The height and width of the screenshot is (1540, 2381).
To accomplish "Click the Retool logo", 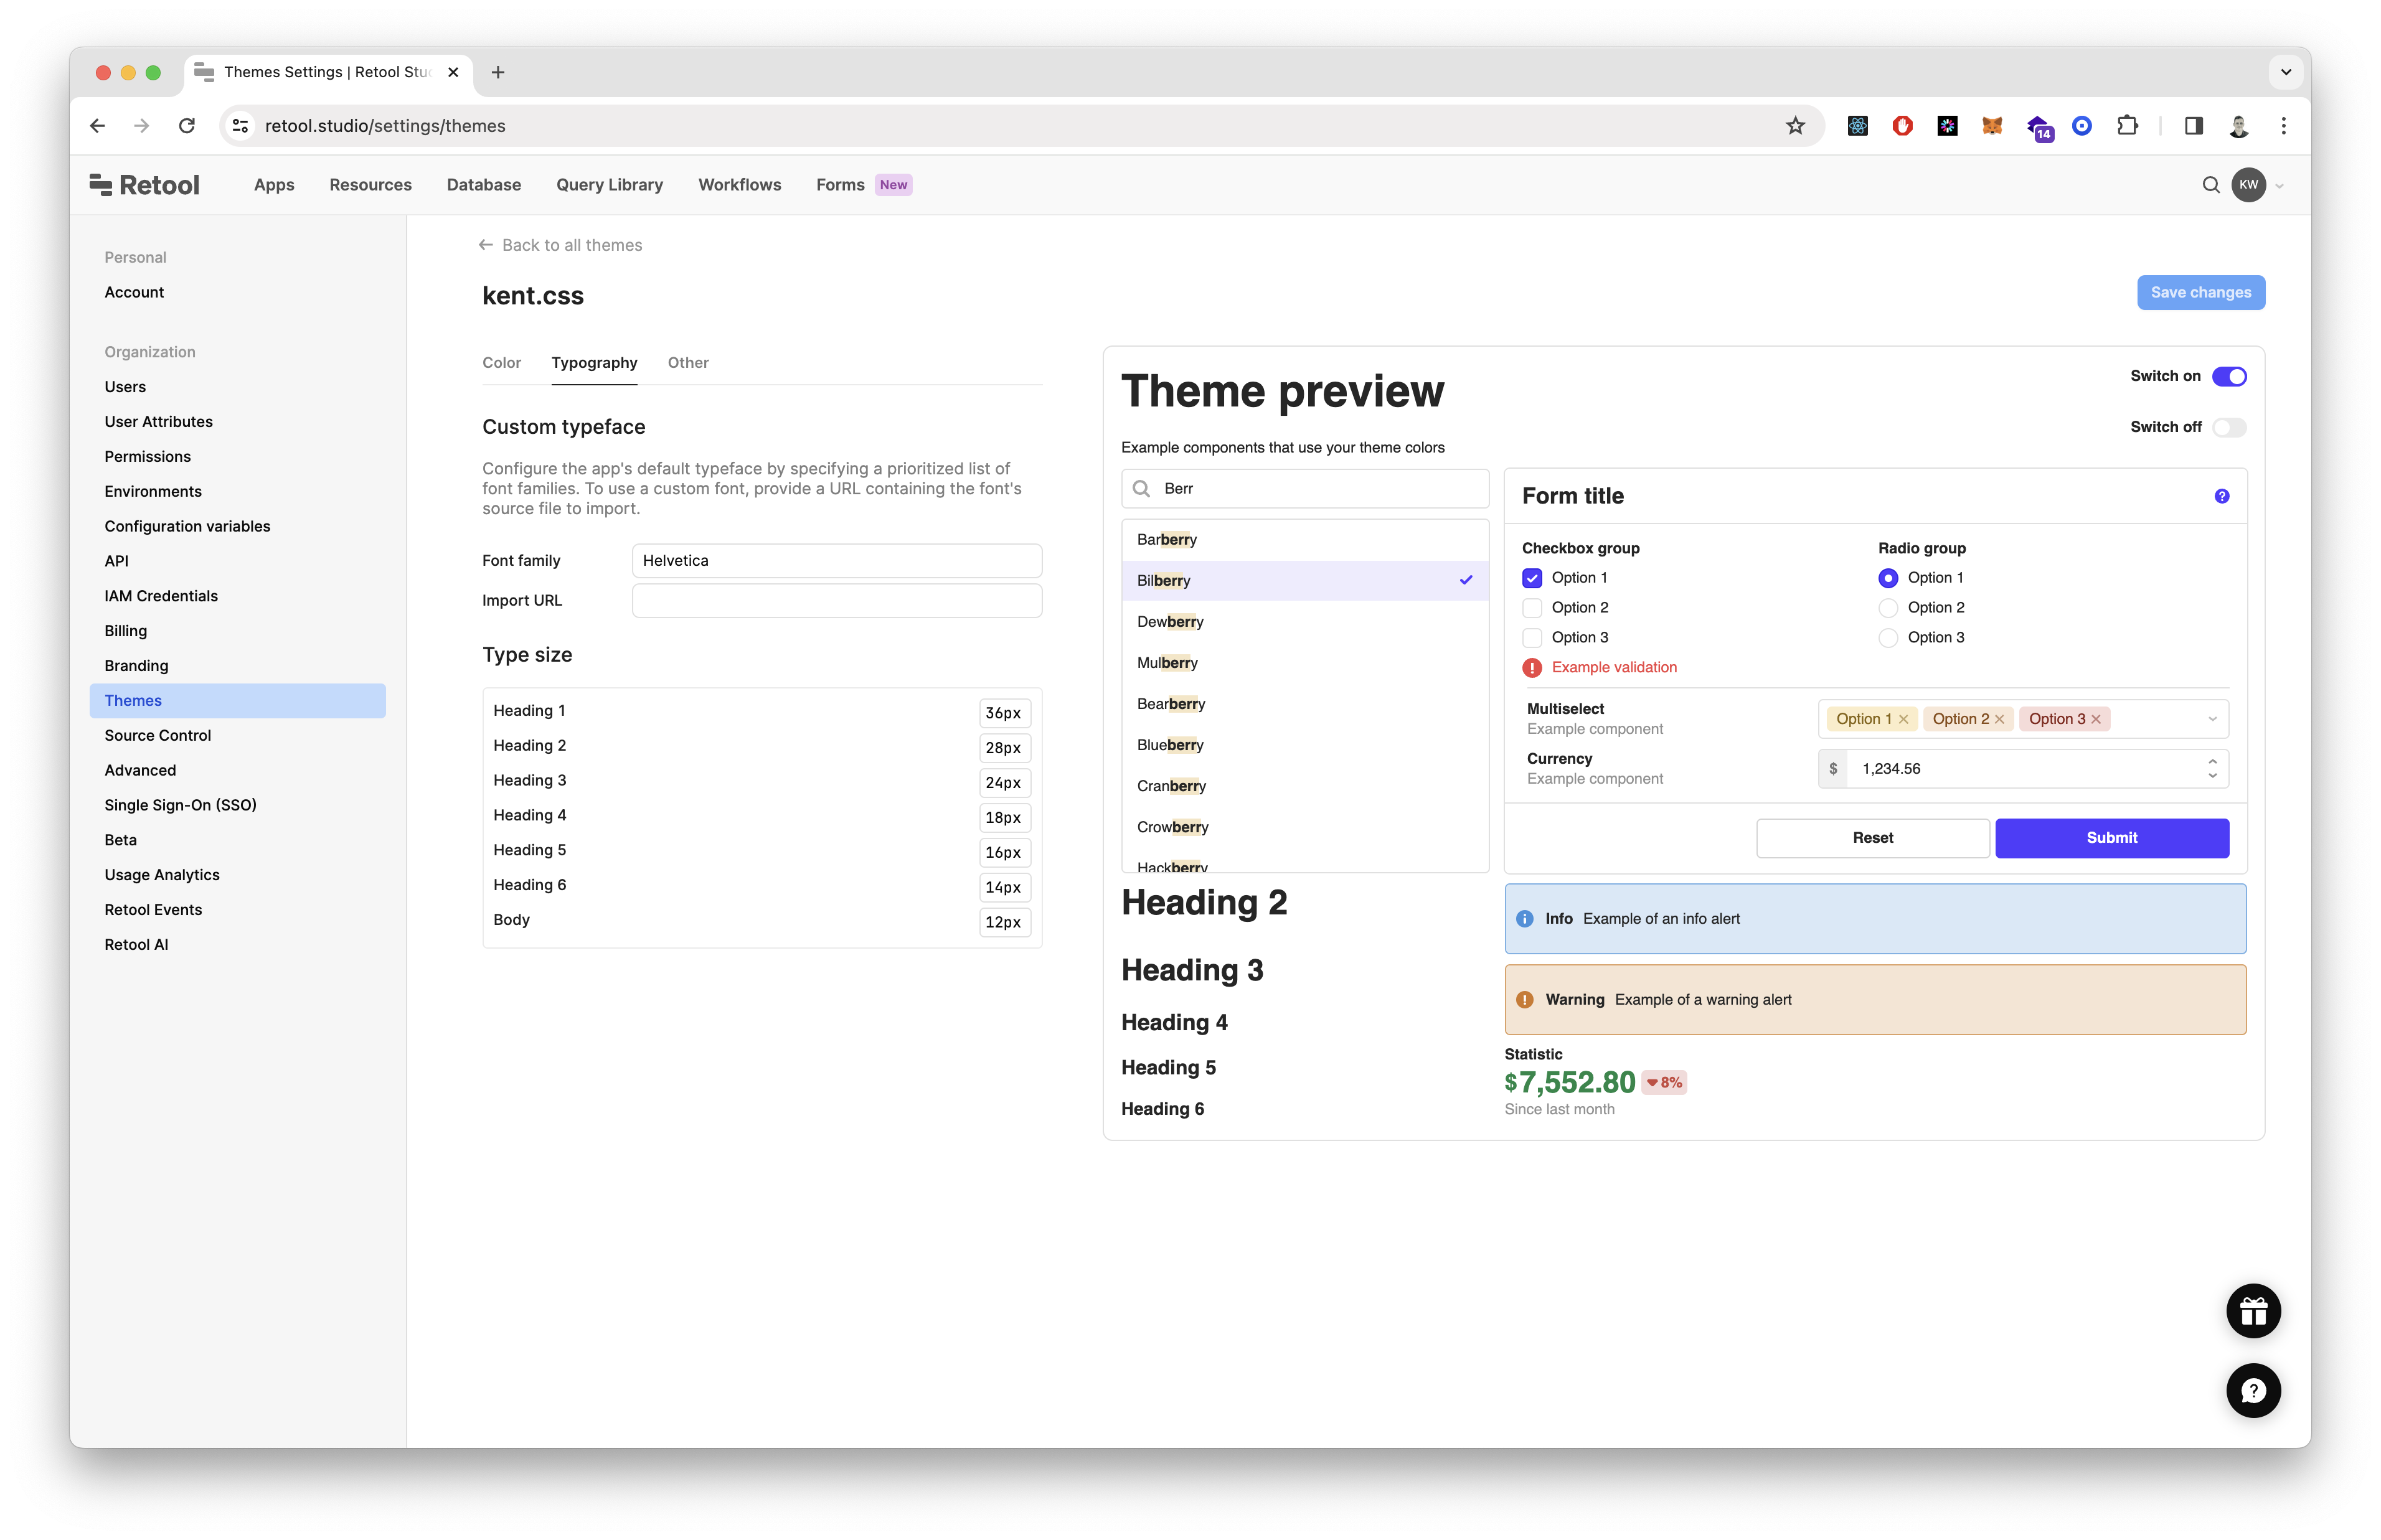I will (x=145, y=185).
